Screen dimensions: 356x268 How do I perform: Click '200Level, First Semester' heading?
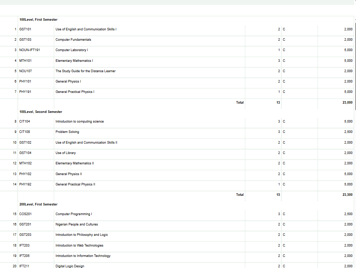(38, 204)
